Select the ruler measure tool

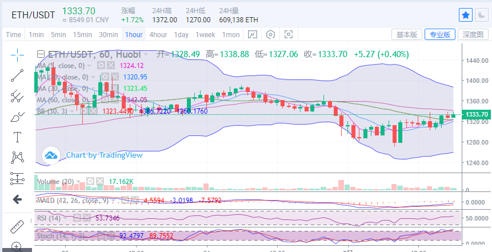click(x=17, y=226)
